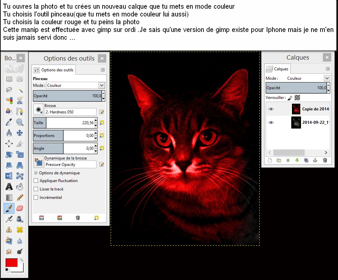Adjust the brush Opacité stepper arrows
338x280 pixels.
point(104,96)
